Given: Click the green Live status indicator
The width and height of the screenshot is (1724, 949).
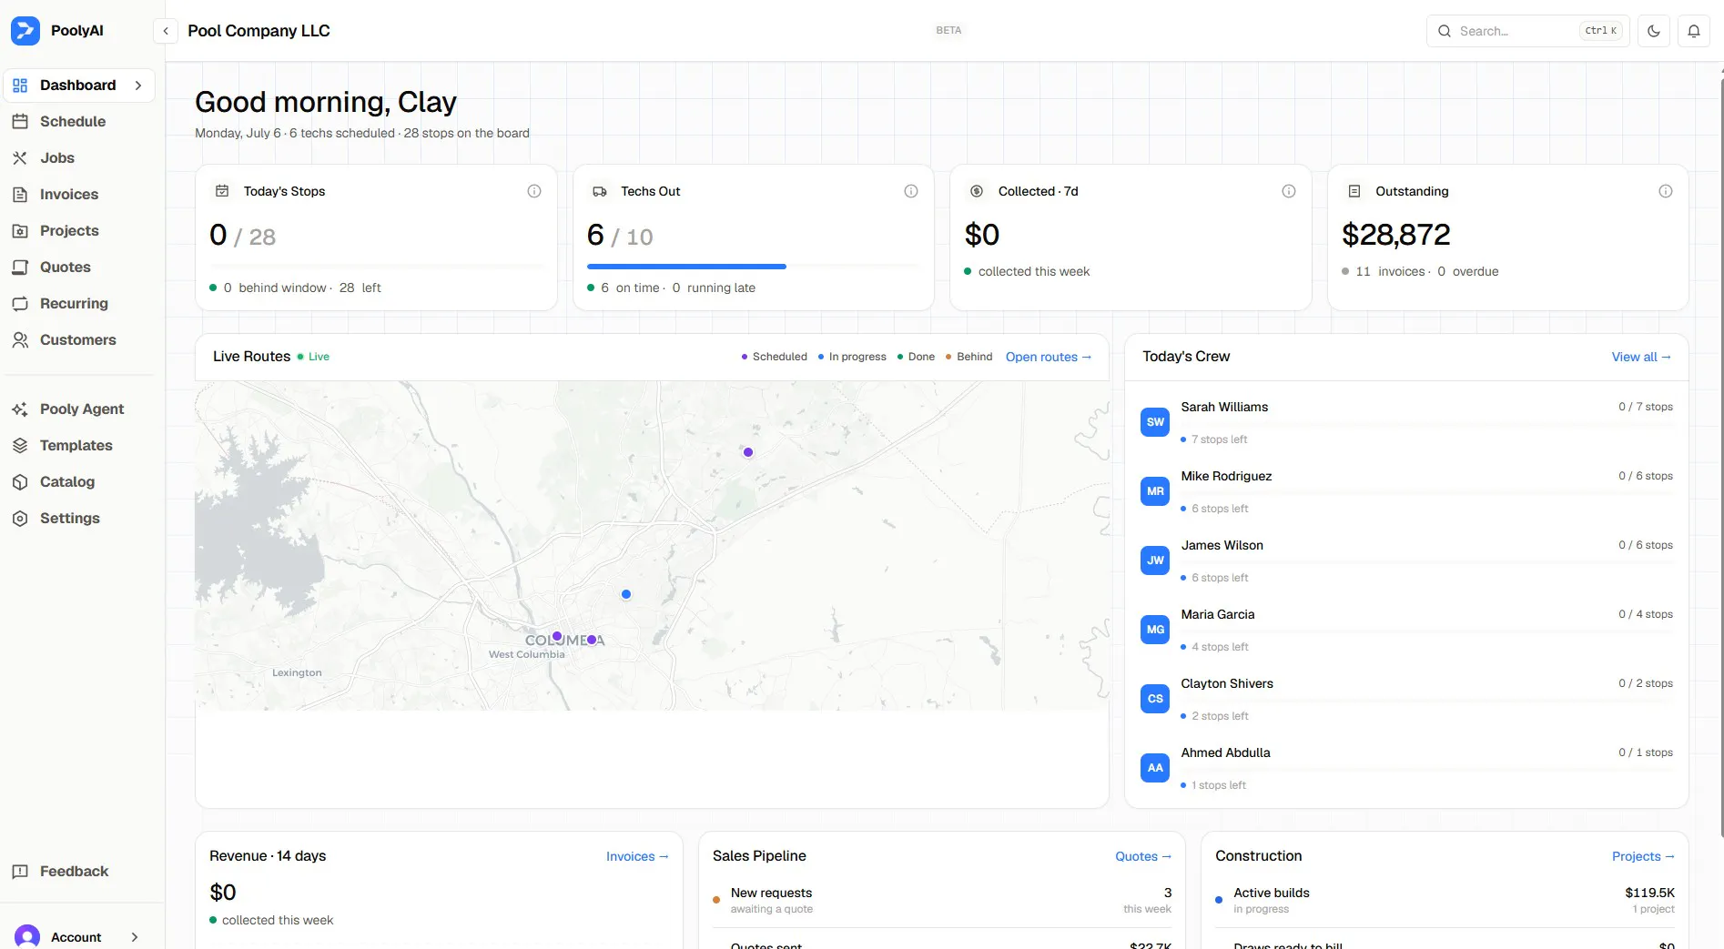Looking at the screenshot, I should tap(313, 357).
